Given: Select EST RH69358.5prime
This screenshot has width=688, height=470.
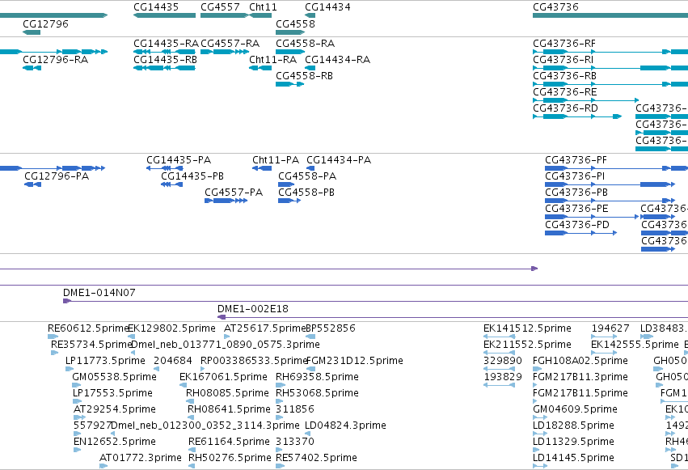Looking at the screenshot, I should 317,377.
